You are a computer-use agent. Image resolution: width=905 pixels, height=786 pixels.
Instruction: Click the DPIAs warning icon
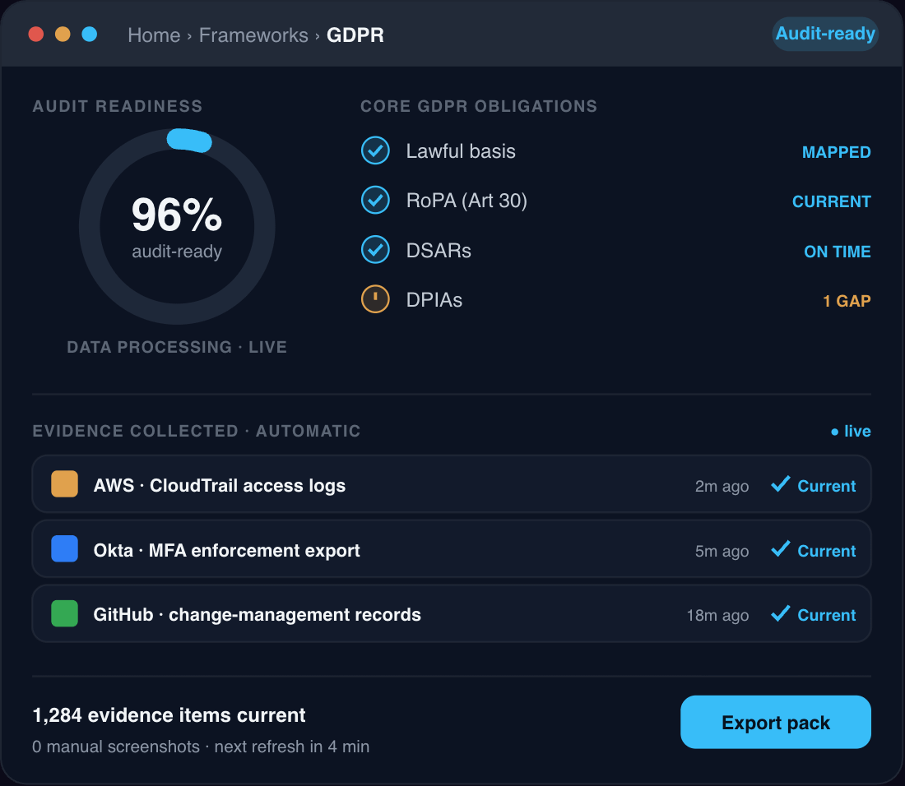click(x=375, y=299)
